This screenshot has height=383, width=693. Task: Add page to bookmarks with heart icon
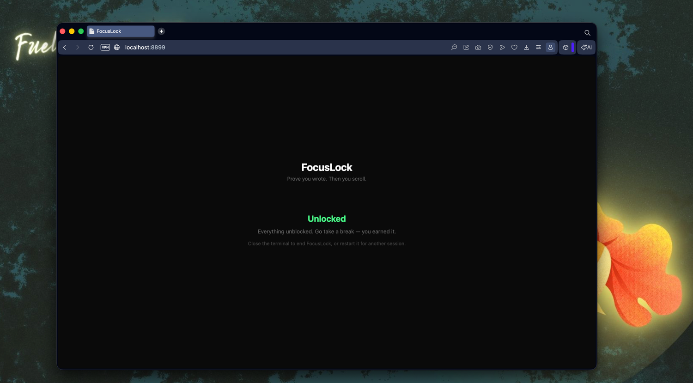pyautogui.click(x=514, y=48)
